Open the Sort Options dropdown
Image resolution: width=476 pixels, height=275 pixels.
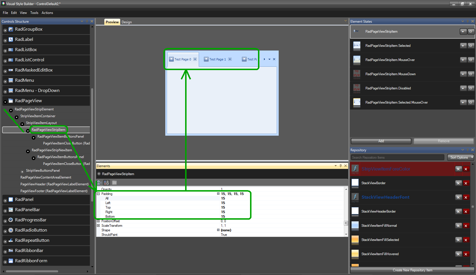click(461, 158)
